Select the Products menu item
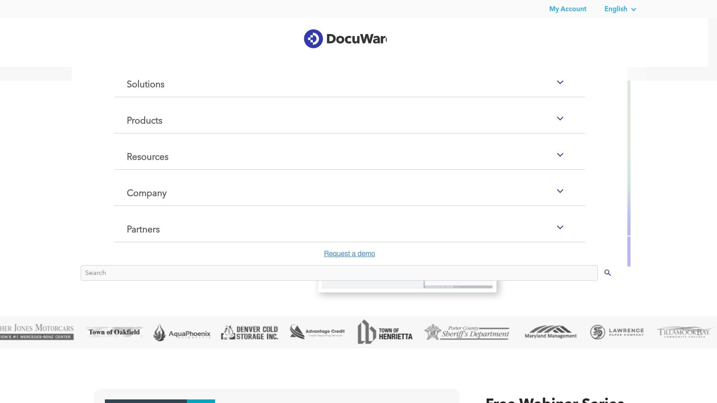This screenshot has width=717, height=403. click(x=144, y=120)
